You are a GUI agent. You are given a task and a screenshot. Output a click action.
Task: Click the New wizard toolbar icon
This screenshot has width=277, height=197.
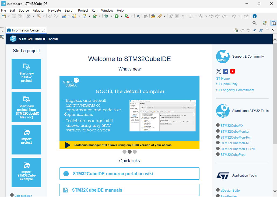click(x=4, y=16)
